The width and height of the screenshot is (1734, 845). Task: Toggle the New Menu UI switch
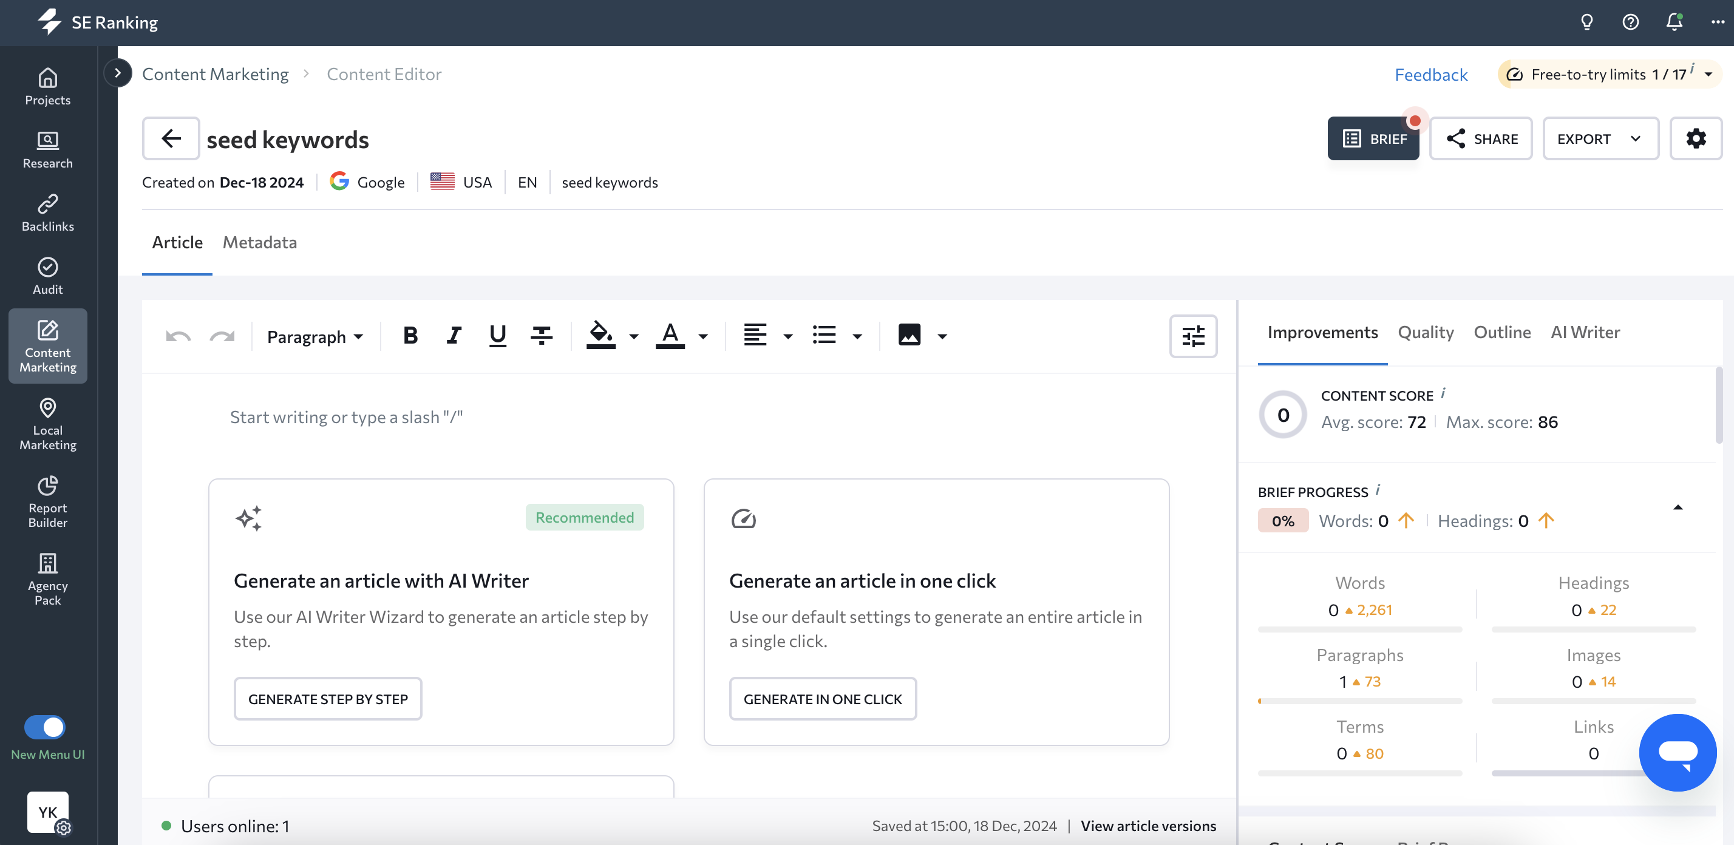(45, 727)
